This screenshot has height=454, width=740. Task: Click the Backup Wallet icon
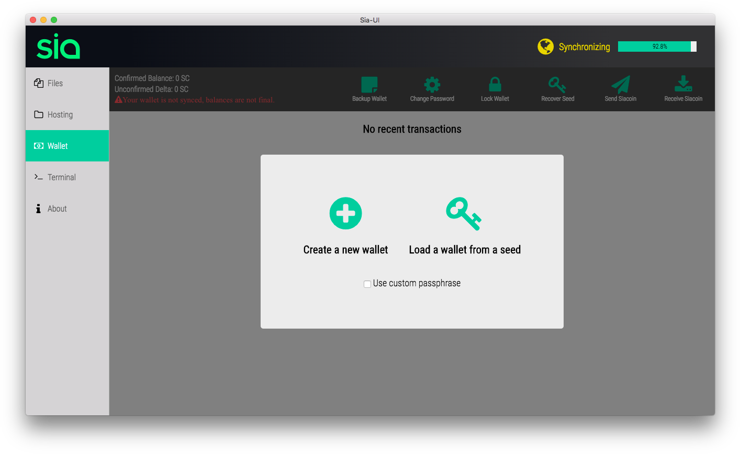click(x=369, y=84)
